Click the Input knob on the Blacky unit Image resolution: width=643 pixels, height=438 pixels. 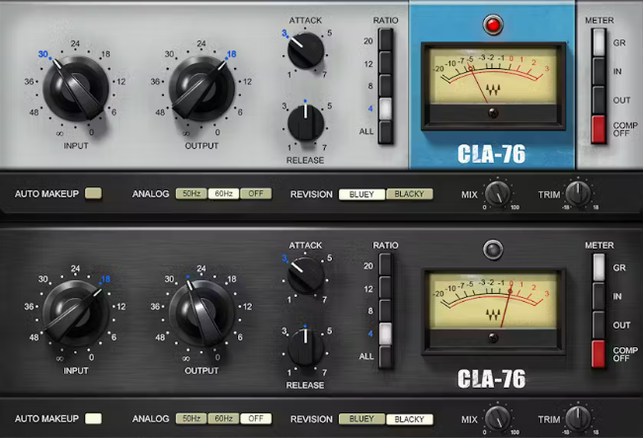tap(76, 314)
